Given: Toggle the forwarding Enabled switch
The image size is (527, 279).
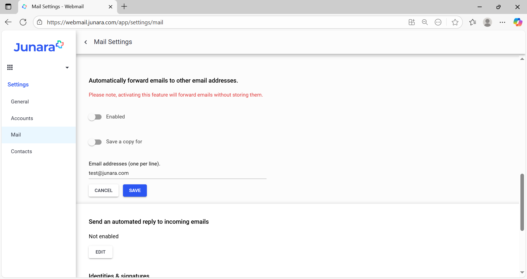Looking at the screenshot, I should click(95, 117).
